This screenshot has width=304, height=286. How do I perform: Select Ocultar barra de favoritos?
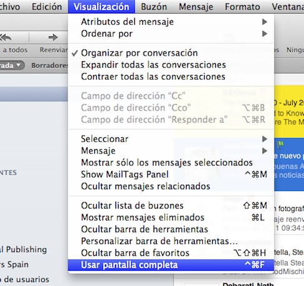point(171,253)
